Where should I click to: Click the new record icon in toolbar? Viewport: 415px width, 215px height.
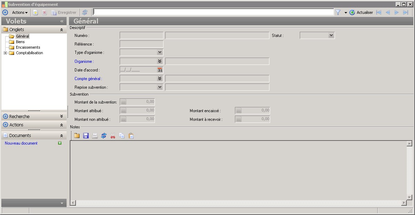pos(36,12)
